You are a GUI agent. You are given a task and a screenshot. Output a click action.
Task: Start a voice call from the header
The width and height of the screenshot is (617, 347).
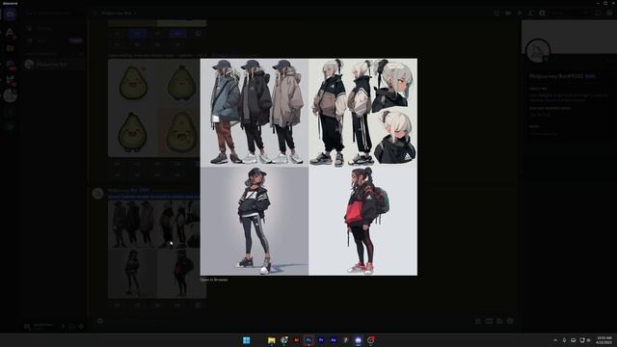click(x=496, y=13)
